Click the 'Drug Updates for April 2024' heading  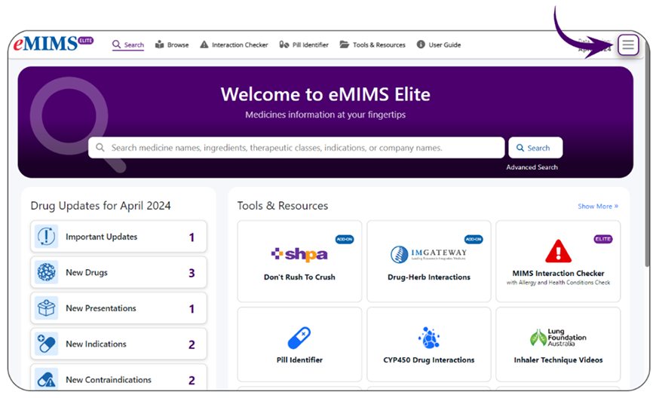pyautogui.click(x=100, y=206)
